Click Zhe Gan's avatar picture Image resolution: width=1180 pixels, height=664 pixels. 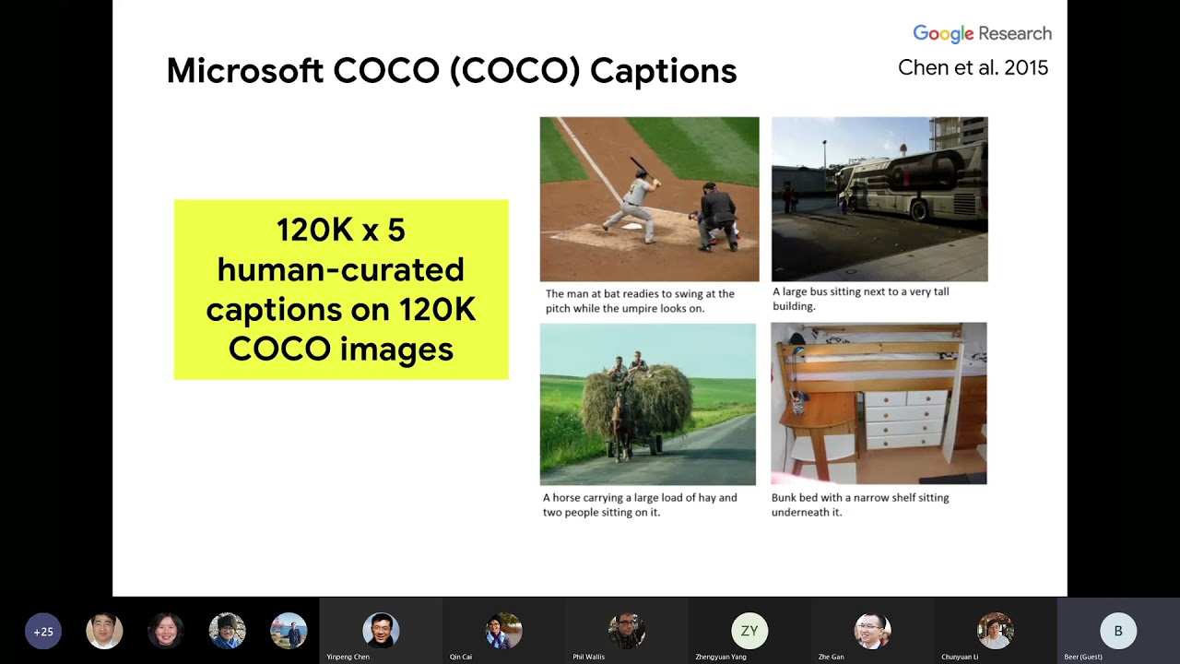872,631
